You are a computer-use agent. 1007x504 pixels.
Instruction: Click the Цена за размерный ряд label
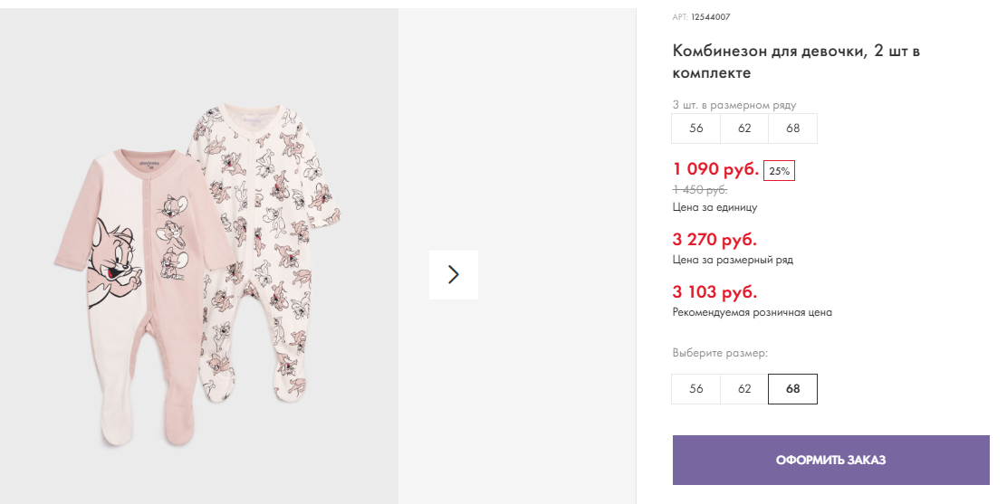(733, 260)
